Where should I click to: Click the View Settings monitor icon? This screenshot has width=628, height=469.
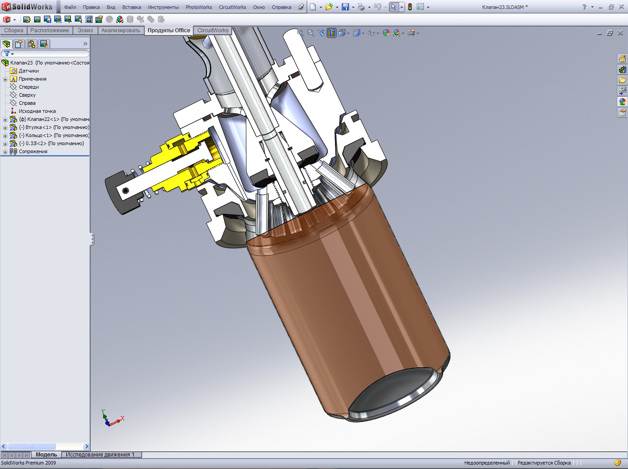(411, 33)
